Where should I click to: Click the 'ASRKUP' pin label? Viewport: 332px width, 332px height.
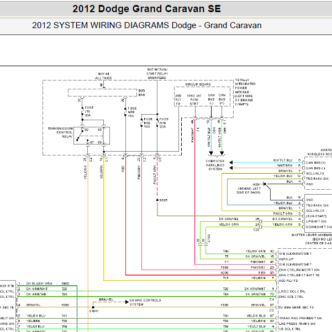286,259
